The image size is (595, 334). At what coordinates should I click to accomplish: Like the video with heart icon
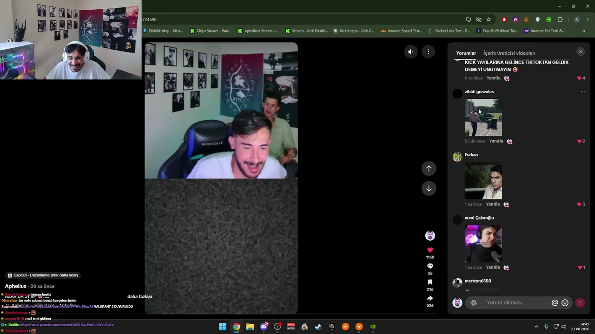point(430,250)
